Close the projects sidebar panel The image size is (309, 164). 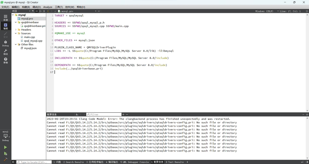coord(44,11)
